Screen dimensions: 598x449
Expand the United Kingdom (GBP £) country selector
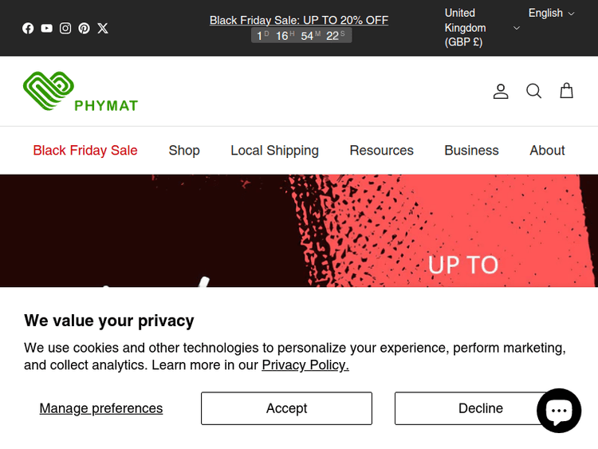482,28
